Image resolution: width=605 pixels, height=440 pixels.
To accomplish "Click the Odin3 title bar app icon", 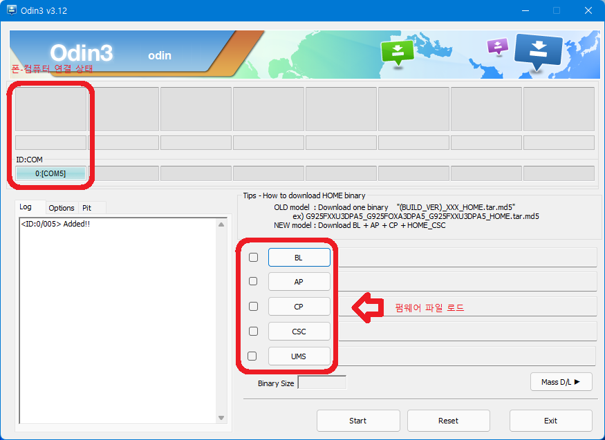I will [x=12, y=10].
